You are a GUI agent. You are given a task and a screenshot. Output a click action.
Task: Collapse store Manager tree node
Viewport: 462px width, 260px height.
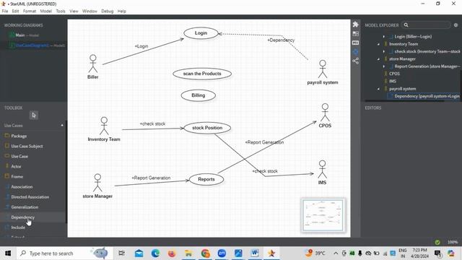point(378,59)
